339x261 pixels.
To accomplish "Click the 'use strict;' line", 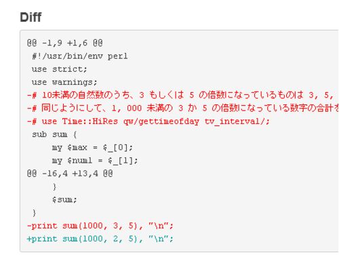I will [x=60, y=69].
